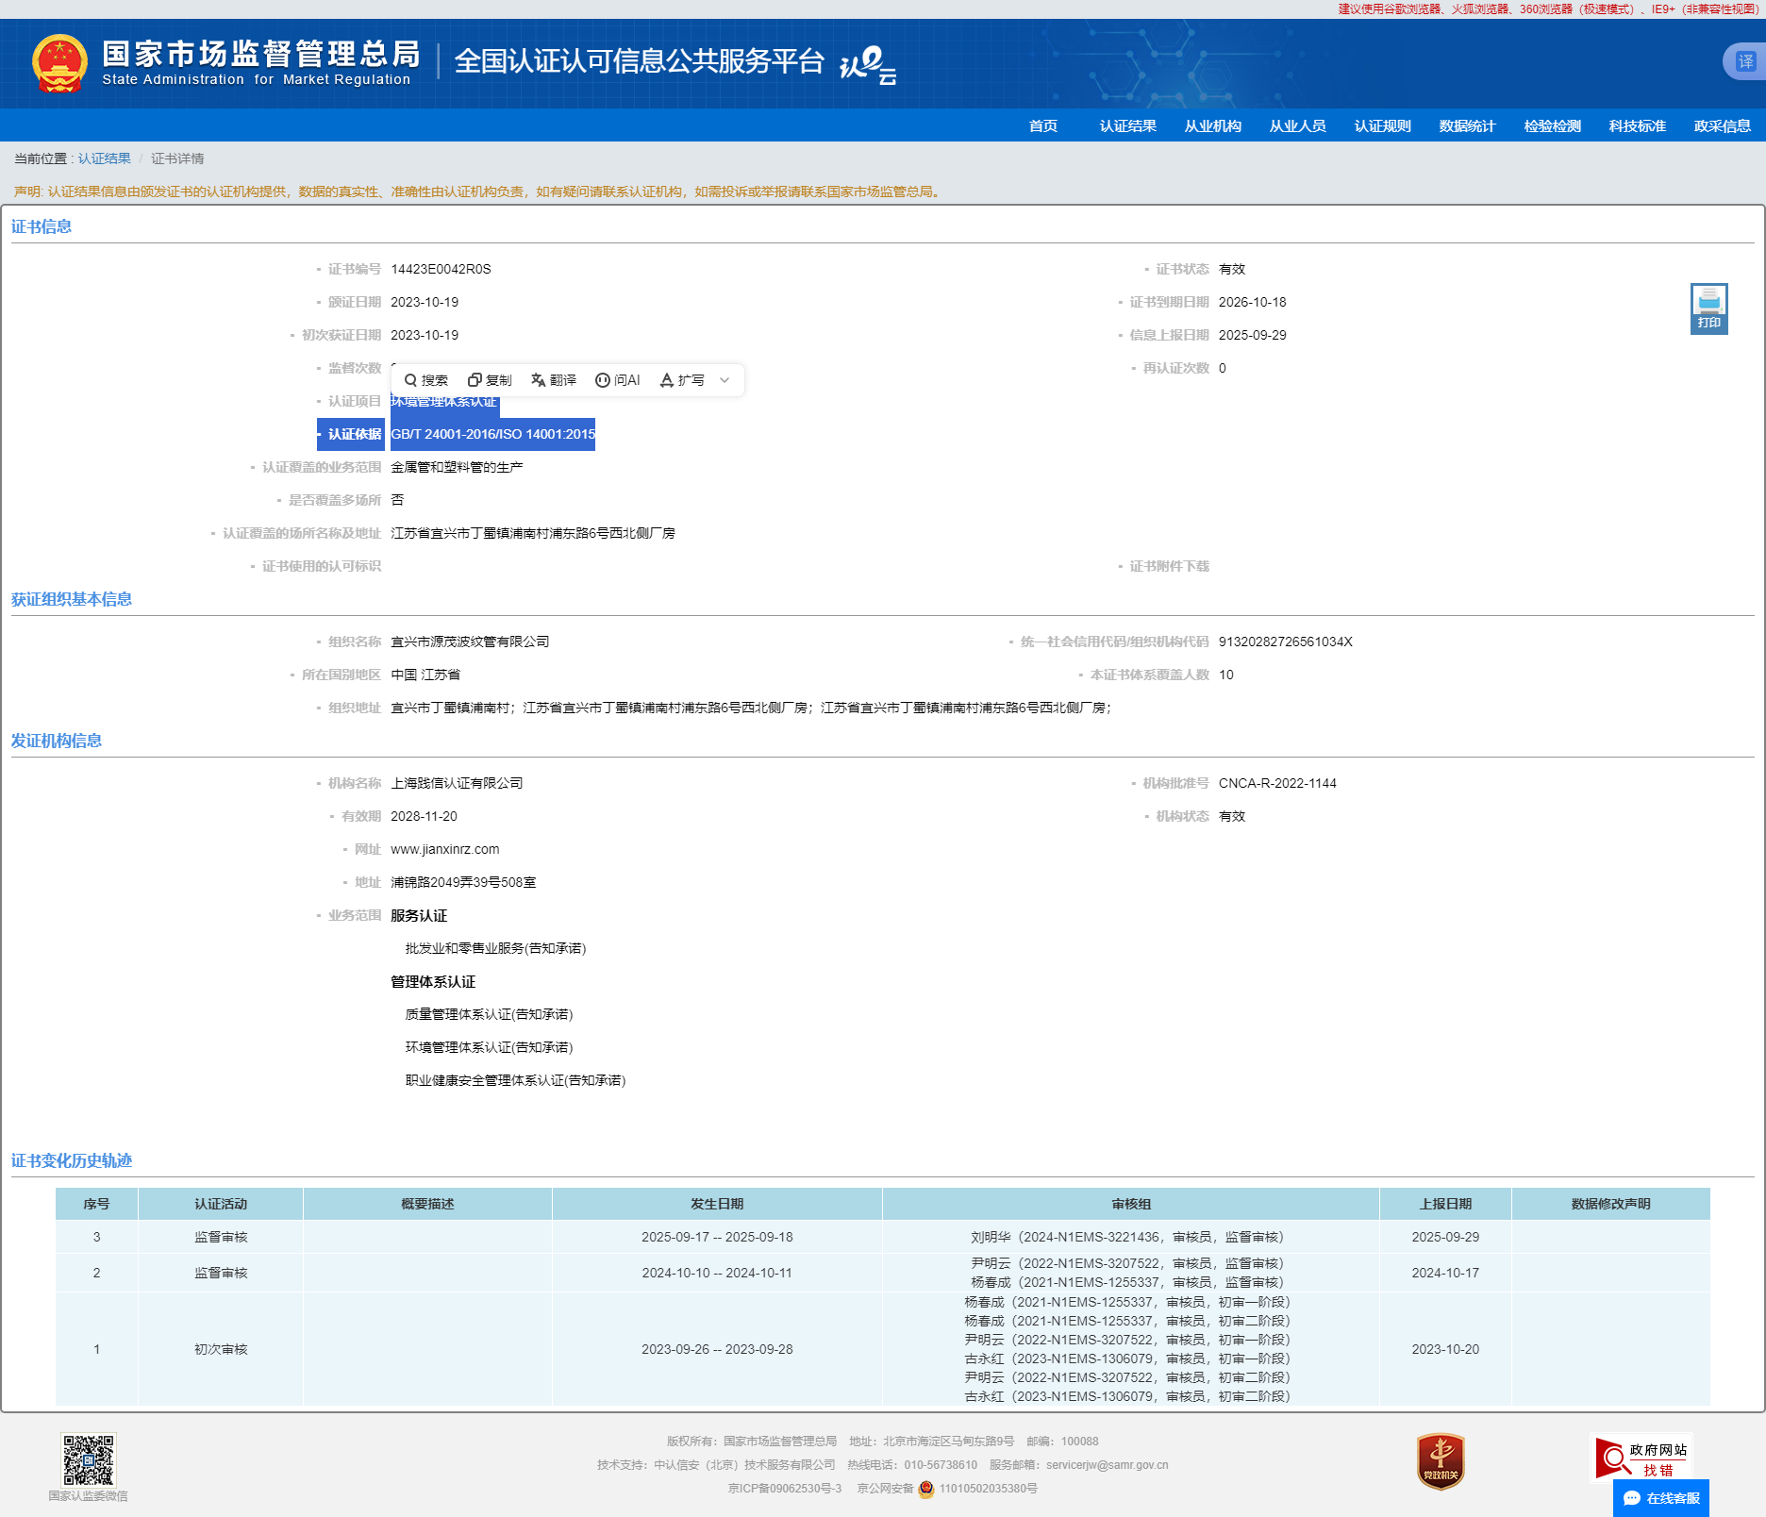This screenshot has height=1517, width=1766.
Task: Open the 检验检测 navigation item
Action: pos(1553,125)
